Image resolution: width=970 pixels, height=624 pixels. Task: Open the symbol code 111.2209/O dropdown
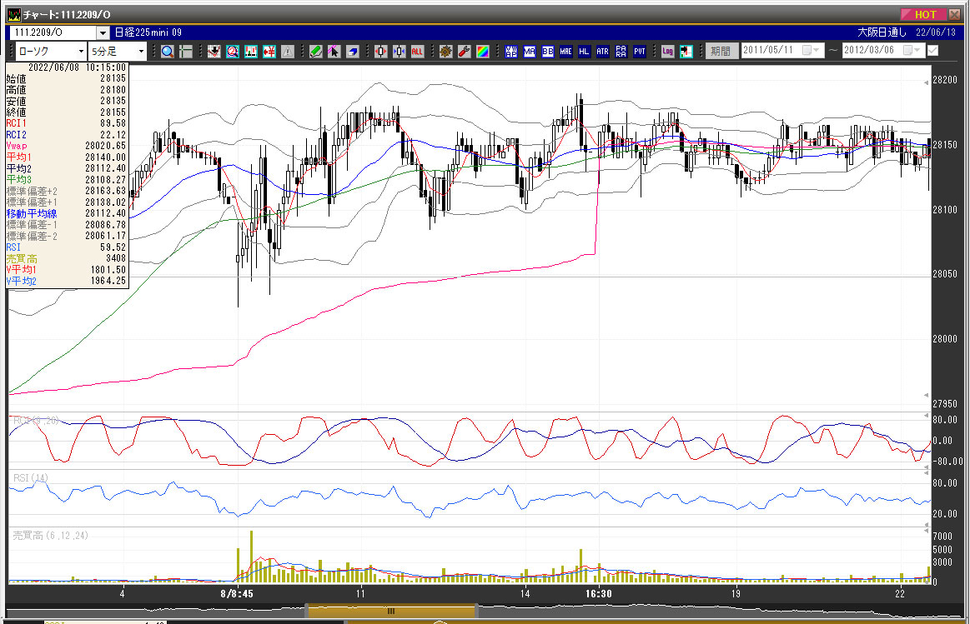pos(103,32)
